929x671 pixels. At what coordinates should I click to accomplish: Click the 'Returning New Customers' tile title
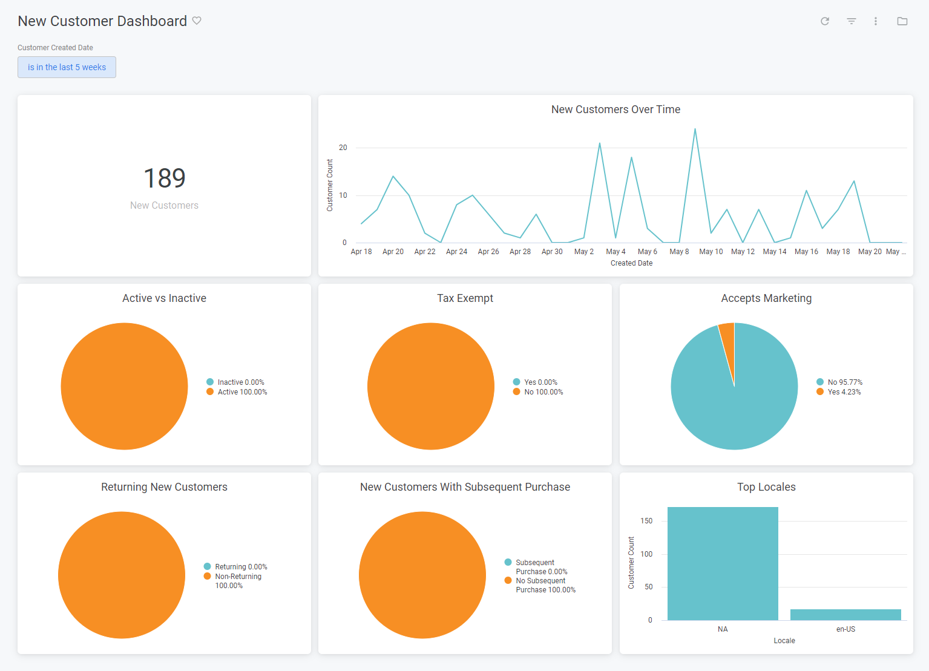[164, 487]
